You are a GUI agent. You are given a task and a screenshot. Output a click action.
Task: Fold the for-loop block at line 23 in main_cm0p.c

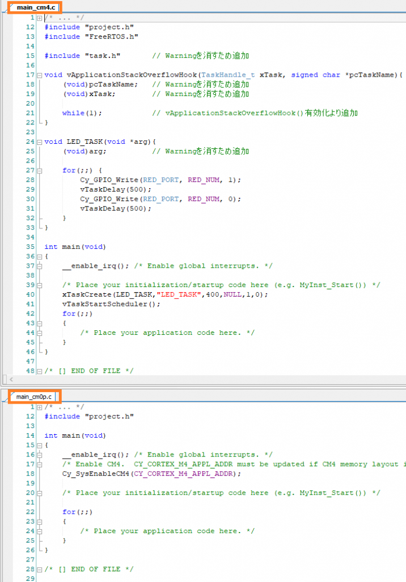pyautogui.click(x=40, y=521)
